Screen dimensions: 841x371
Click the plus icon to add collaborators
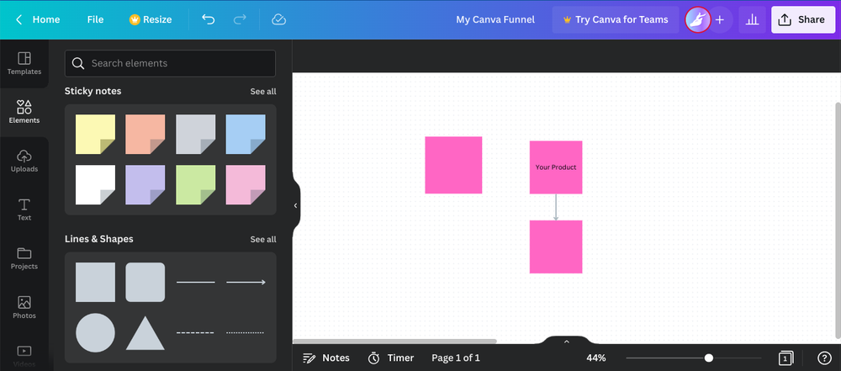(x=720, y=19)
